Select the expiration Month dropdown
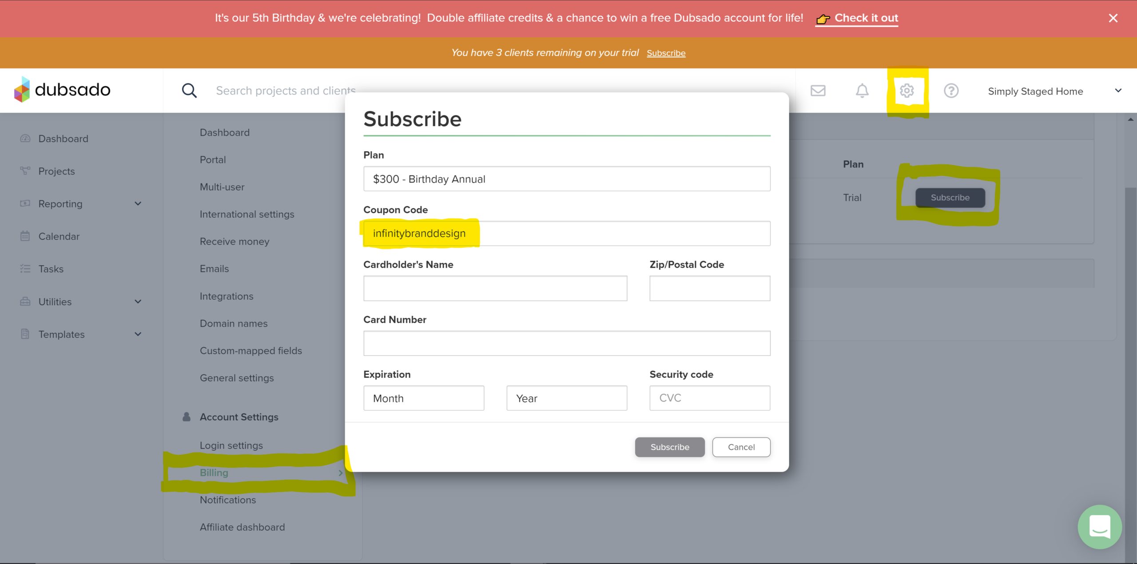The width and height of the screenshot is (1137, 564). click(423, 398)
